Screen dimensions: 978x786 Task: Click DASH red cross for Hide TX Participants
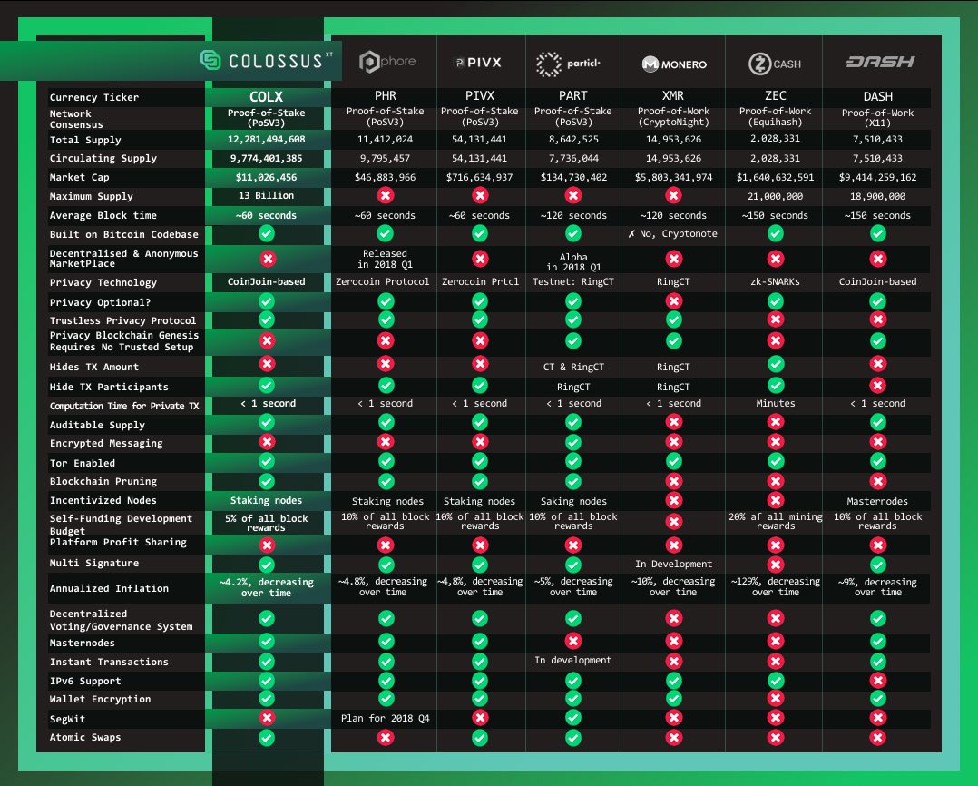pyautogui.click(x=877, y=386)
